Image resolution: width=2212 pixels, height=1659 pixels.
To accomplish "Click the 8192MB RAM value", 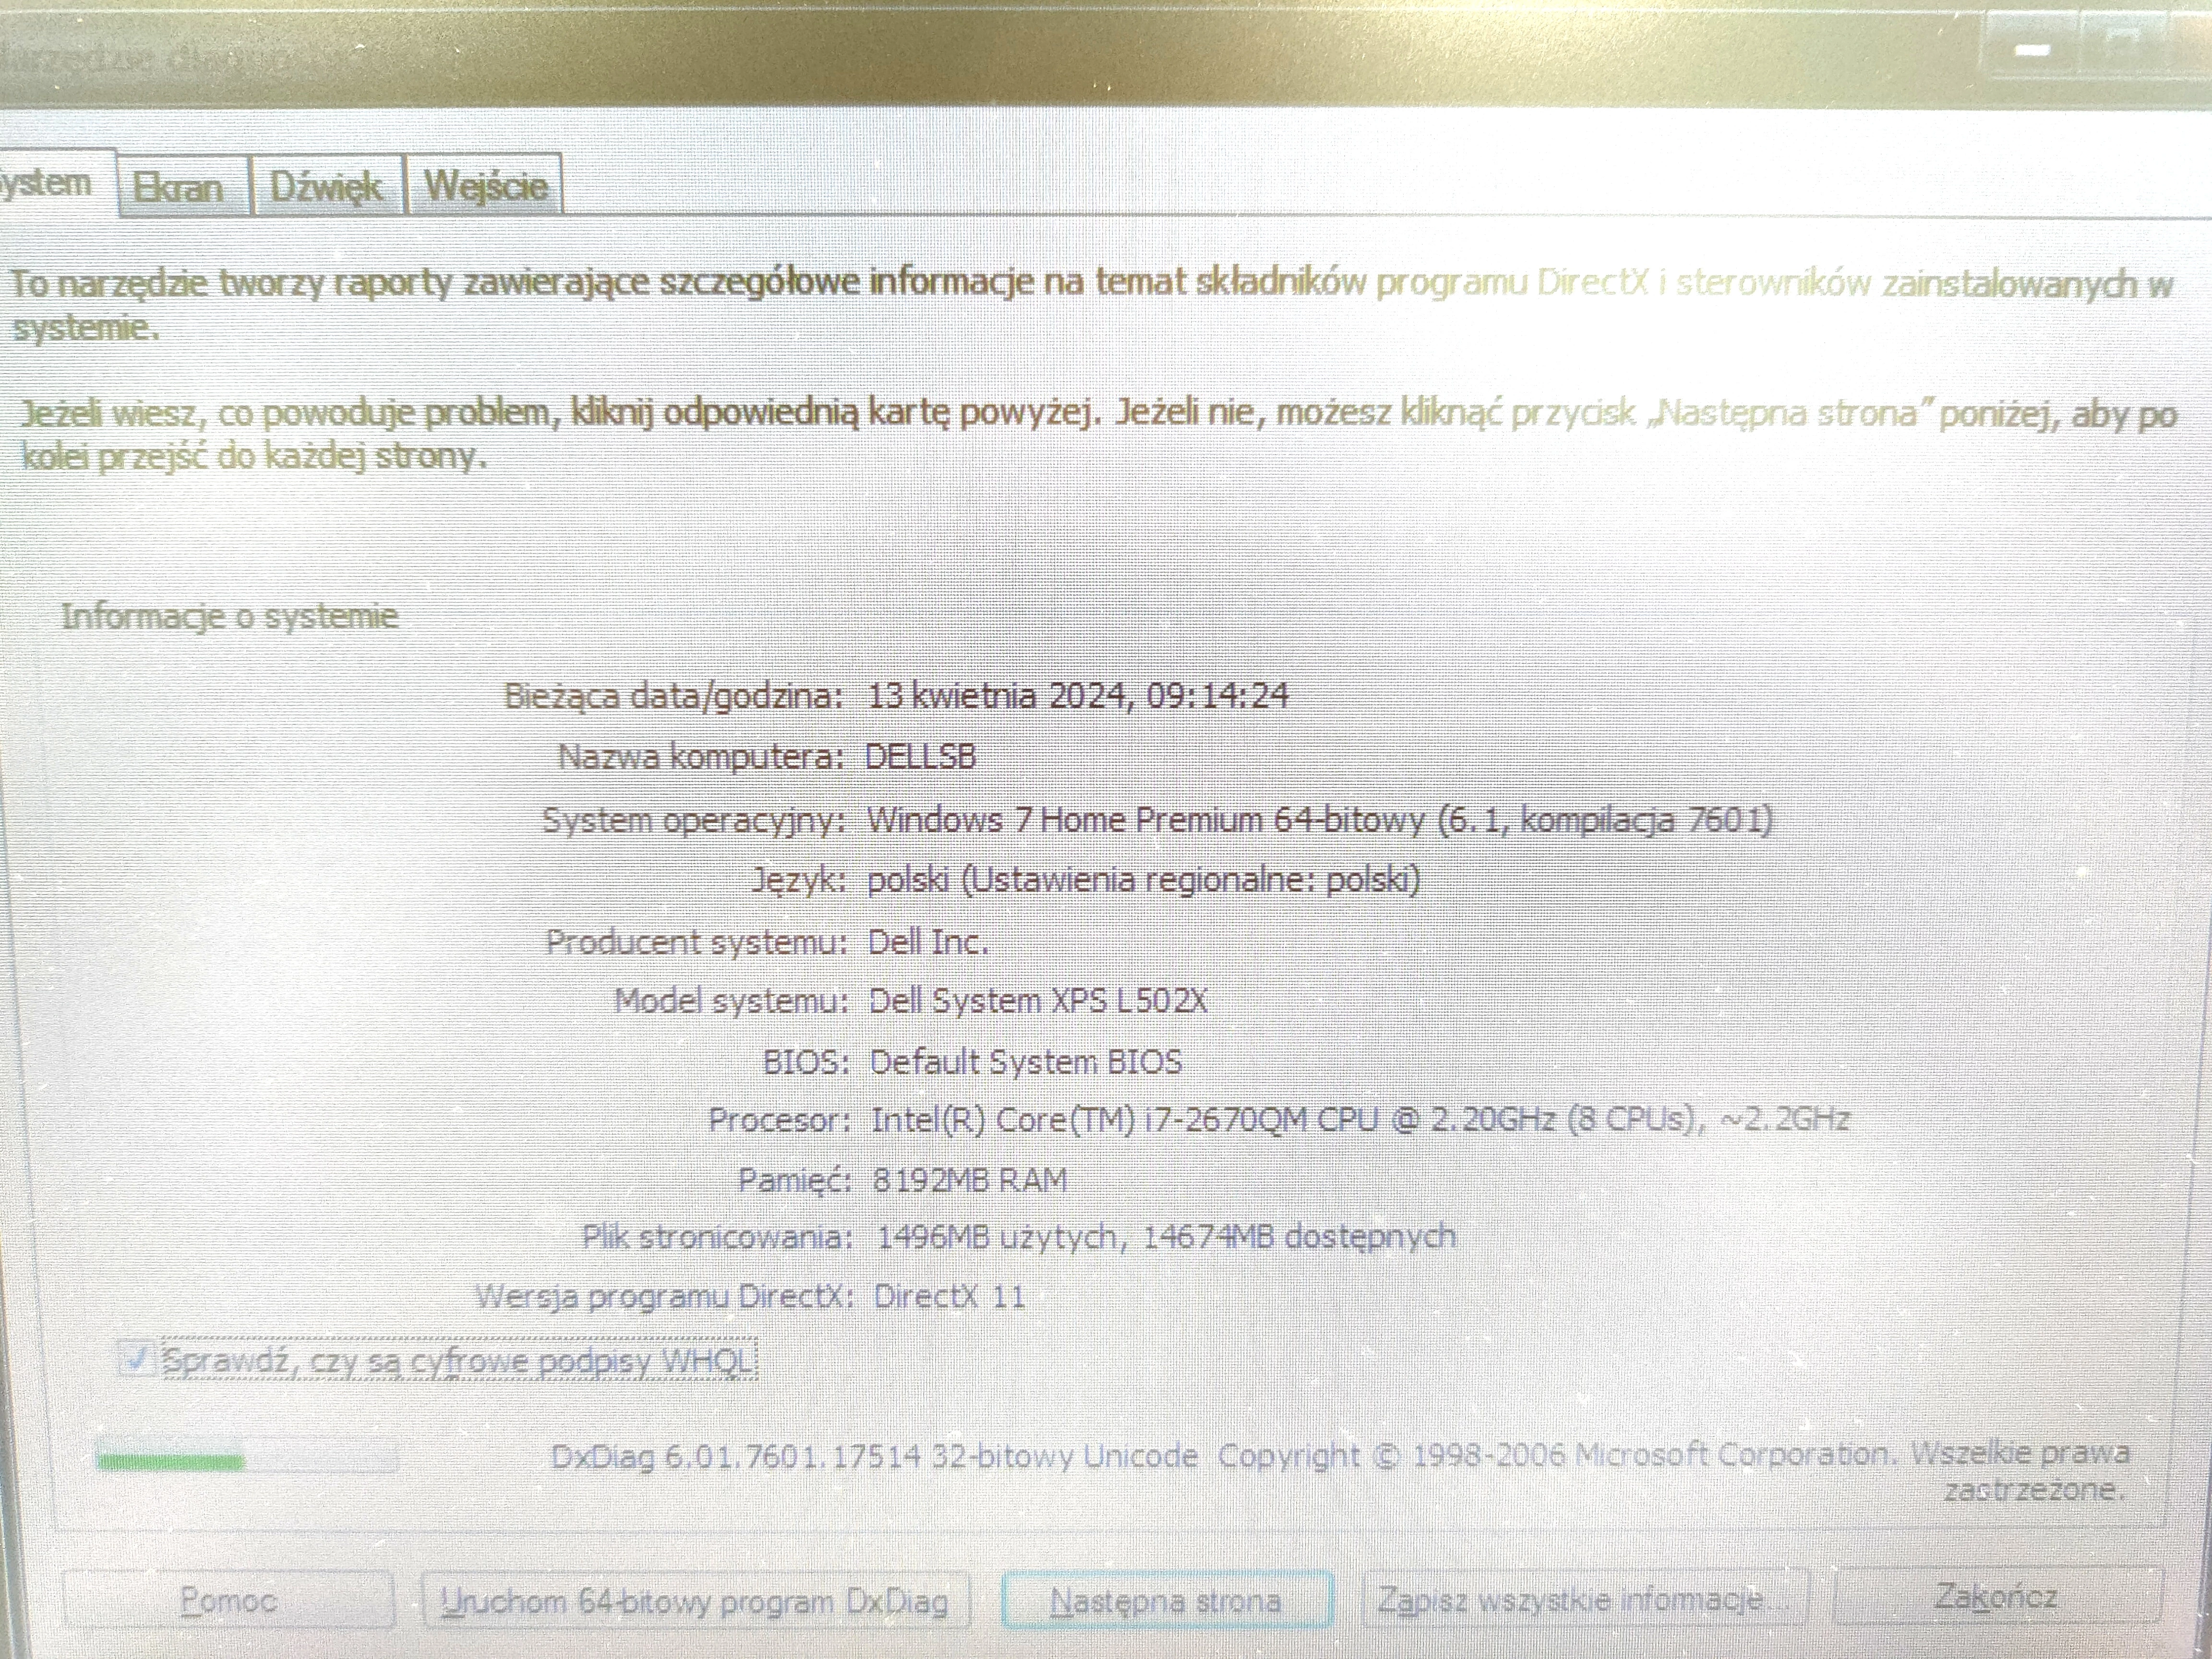I will (x=969, y=1180).
